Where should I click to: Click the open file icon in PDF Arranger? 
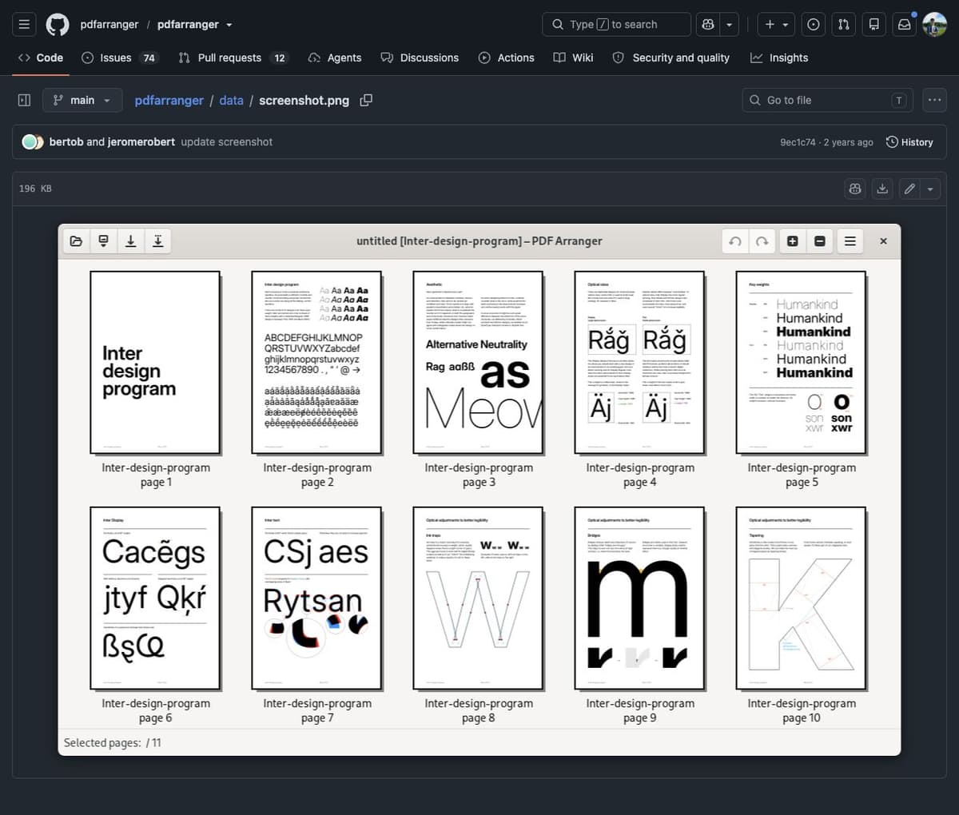point(76,241)
